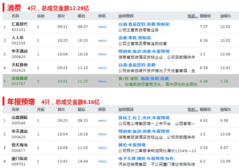Click 有色 tag in 厦门信达 row
The width and height of the screenshot is (239, 168).
[x=169, y=159]
